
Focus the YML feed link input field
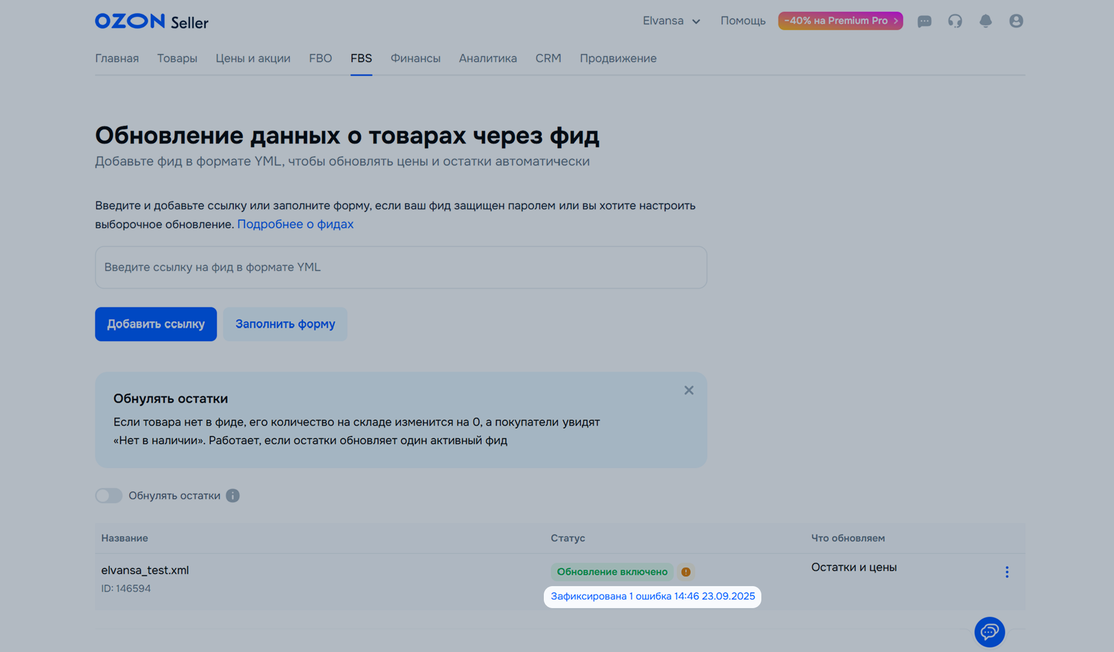point(400,267)
